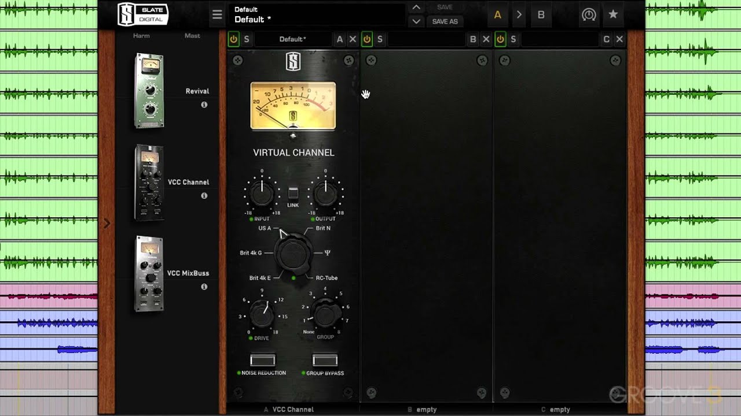The height and width of the screenshot is (416, 741).
Task: Show info for the VCC MixBuss module
Action: [x=204, y=287]
